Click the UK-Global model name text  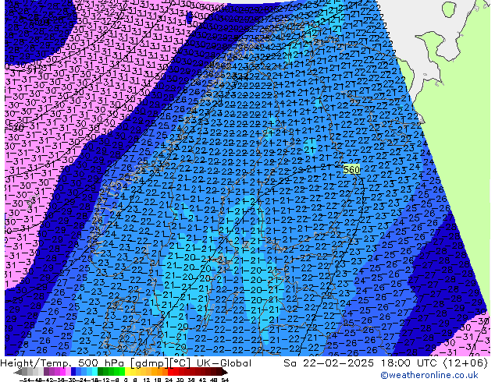pyautogui.click(x=224, y=363)
